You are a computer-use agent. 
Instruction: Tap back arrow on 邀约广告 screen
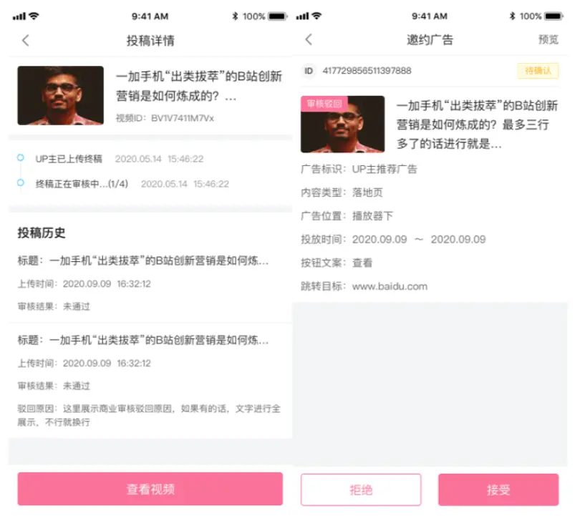click(309, 39)
